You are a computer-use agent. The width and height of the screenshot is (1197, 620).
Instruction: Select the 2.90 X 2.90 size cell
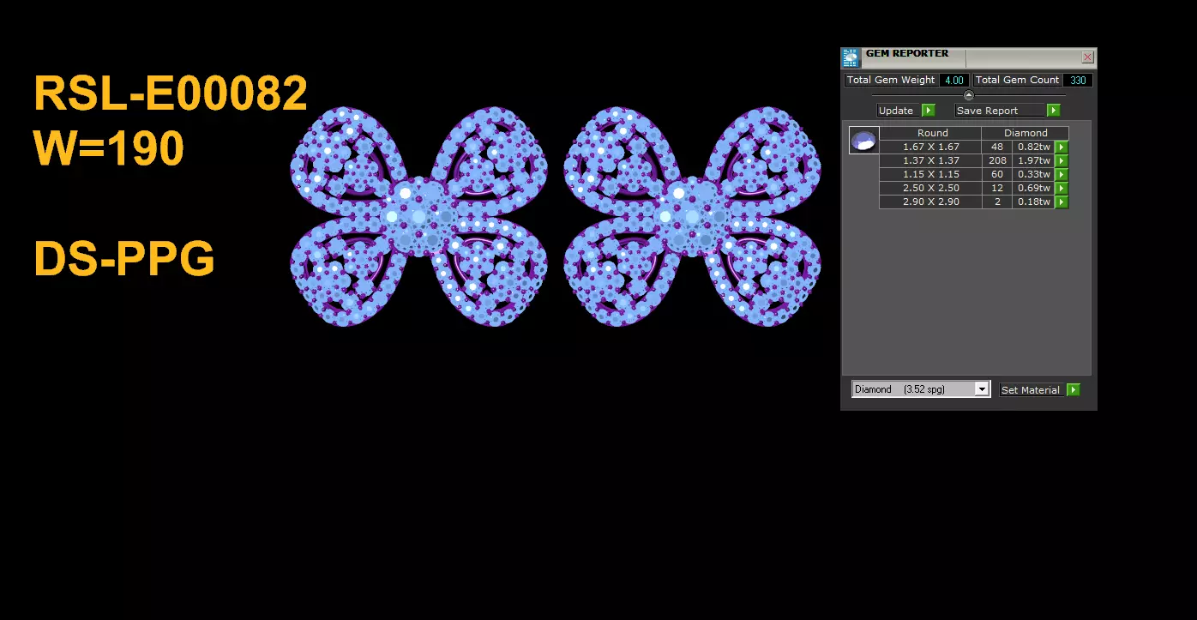point(931,202)
